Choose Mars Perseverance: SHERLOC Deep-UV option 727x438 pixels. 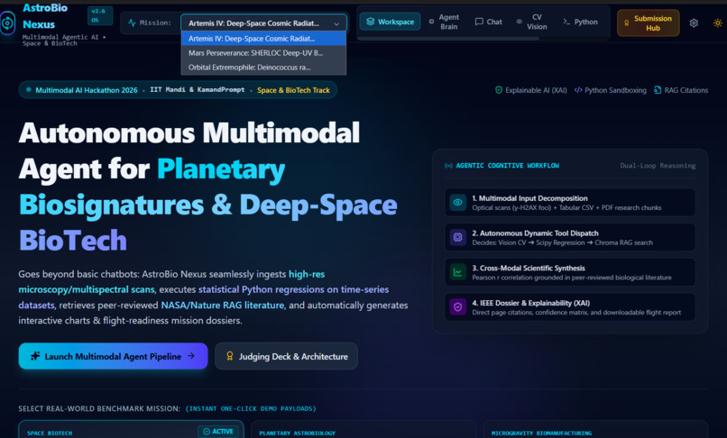(263, 53)
